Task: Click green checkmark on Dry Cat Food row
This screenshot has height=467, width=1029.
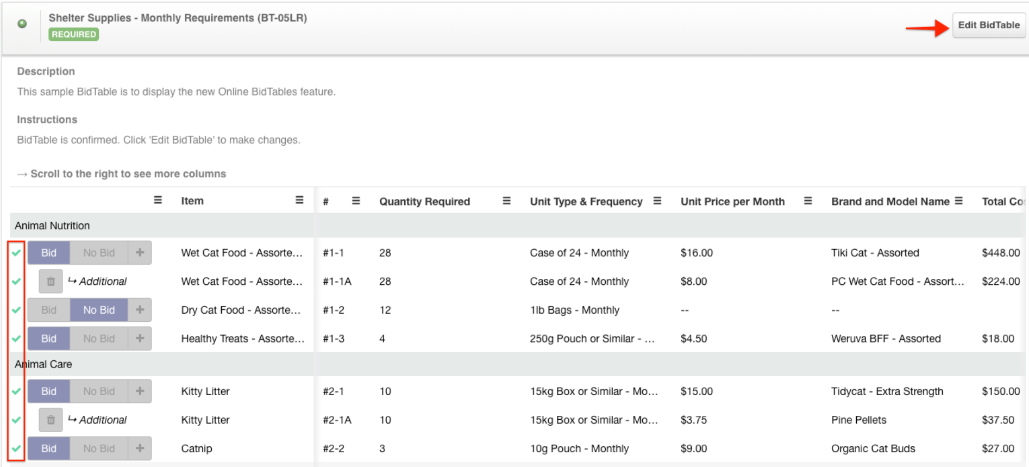Action: pyautogui.click(x=16, y=310)
